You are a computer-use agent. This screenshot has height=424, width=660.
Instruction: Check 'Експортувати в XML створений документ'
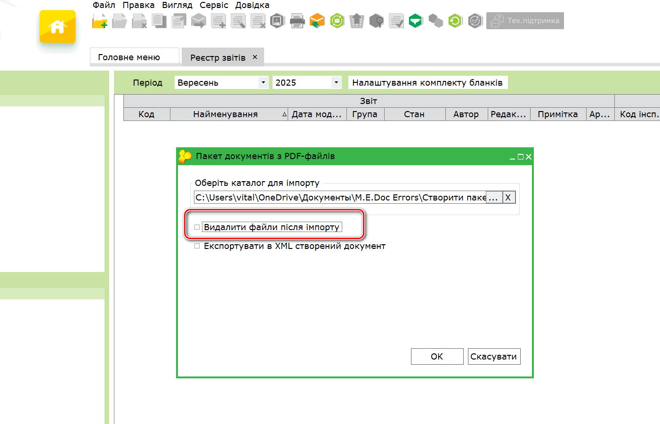tap(197, 246)
